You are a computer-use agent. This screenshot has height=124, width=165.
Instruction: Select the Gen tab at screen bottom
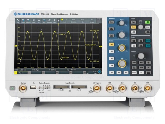coord(85,73)
